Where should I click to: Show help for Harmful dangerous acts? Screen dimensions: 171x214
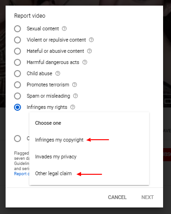[x=85, y=62]
